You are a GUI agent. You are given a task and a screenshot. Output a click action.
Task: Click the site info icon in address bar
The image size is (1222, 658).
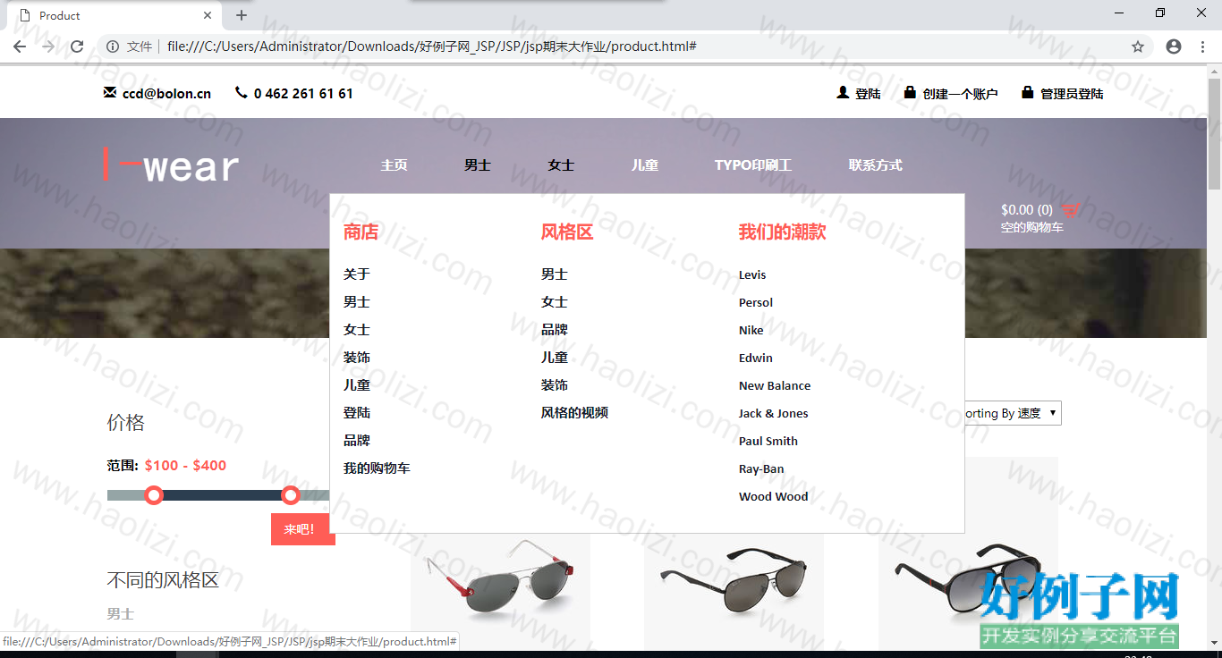[113, 46]
